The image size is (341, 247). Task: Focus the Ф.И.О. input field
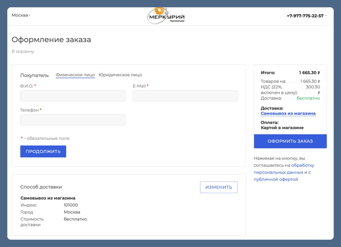[x=73, y=96]
